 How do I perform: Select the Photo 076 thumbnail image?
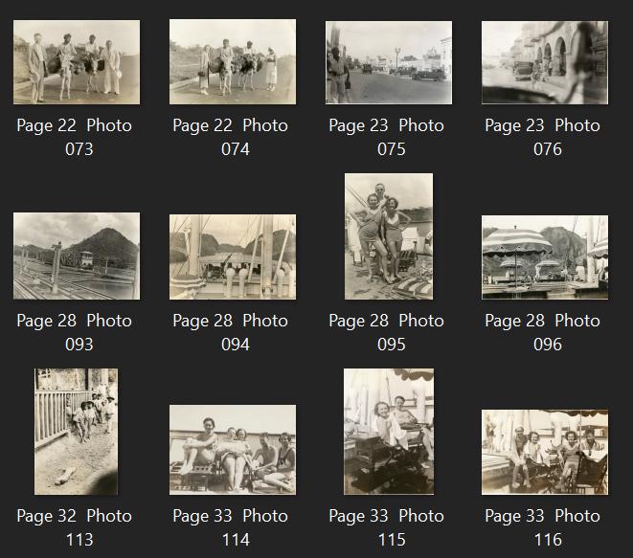click(544, 62)
